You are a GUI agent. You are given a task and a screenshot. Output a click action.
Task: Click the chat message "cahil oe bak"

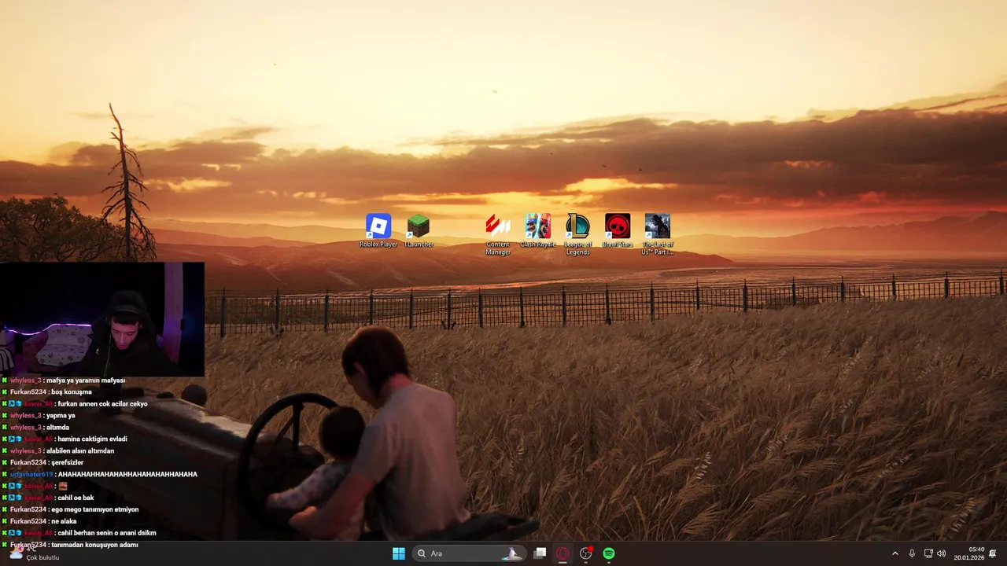coord(76,498)
